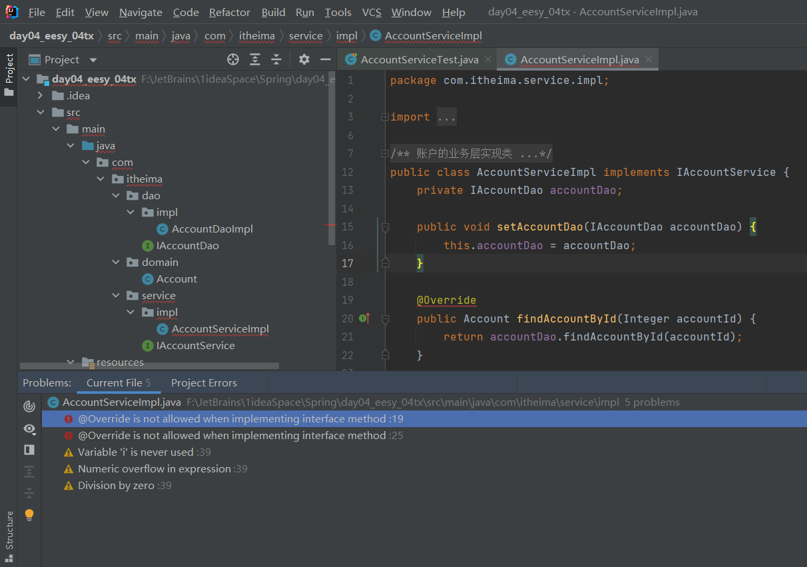Open the Refactor menu
The width and height of the screenshot is (807, 567).
230,12
